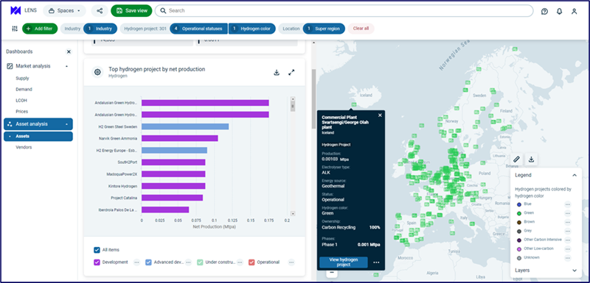The height and width of the screenshot is (283, 590).
Task: Open the Super region filter chip
Action: pos(324,29)
